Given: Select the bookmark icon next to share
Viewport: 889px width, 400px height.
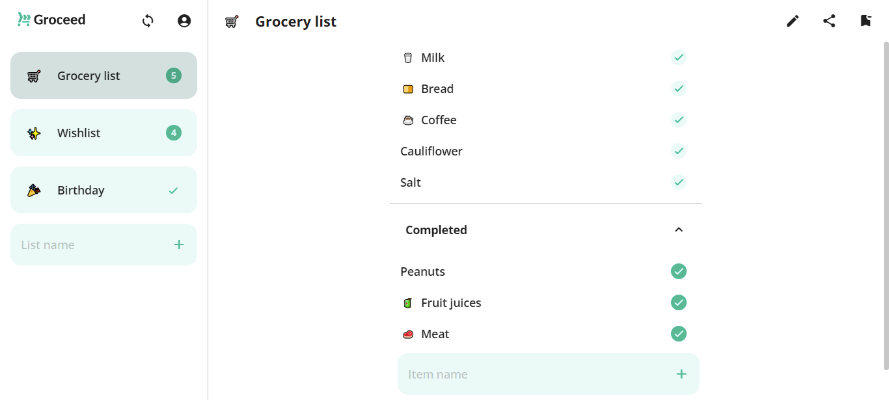Looking at the screenshot, I should 866,21.
